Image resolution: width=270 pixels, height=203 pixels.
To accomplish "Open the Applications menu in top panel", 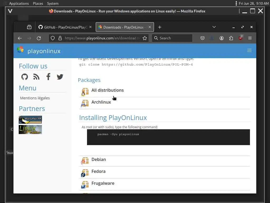I will pos(19,3).
